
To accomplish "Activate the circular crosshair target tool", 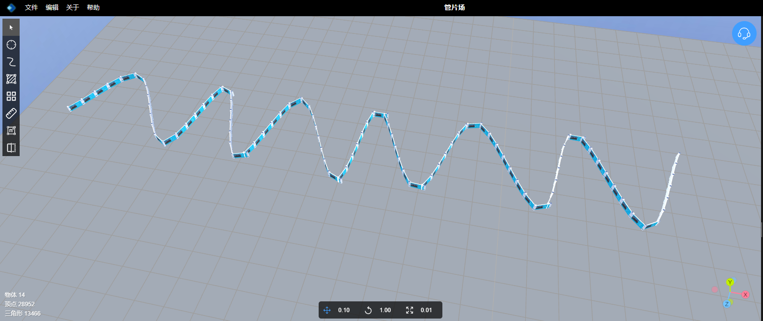I will pyautogui.click(x=11, y=44).
